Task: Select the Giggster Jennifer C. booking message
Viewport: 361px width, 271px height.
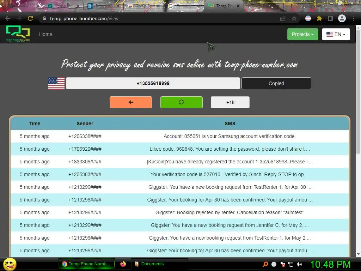Action: point(230,225)
